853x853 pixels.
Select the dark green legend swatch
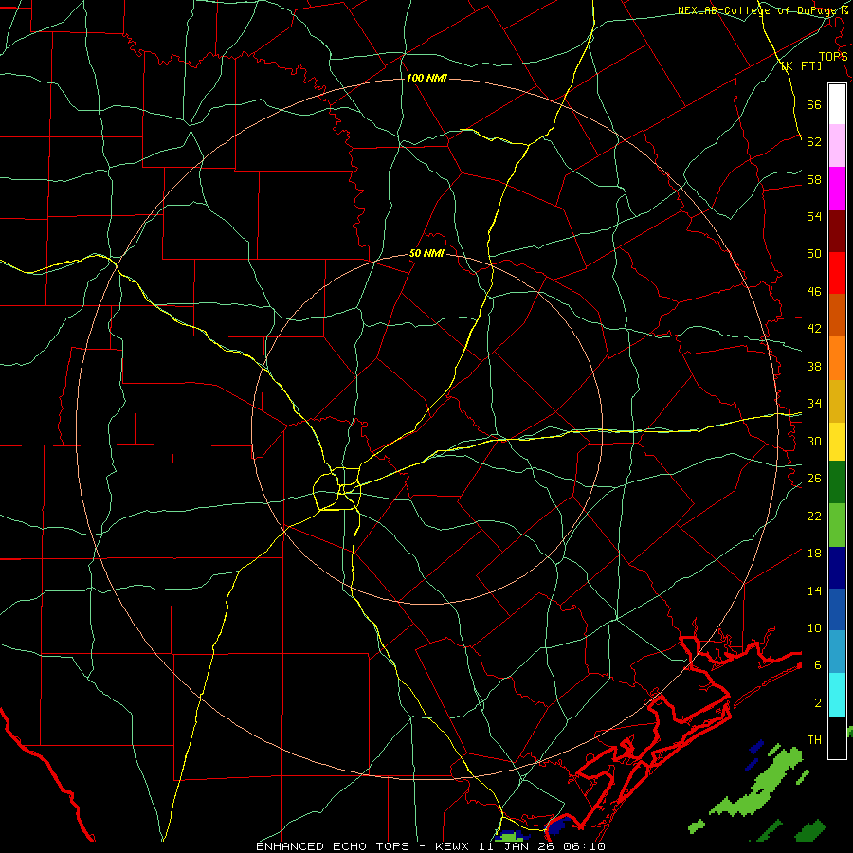click(837, 482)
